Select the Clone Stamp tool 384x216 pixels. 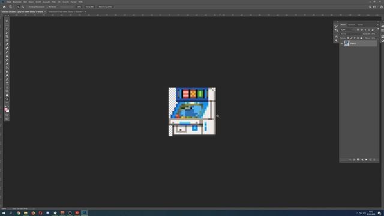click(x=7, y=56)
